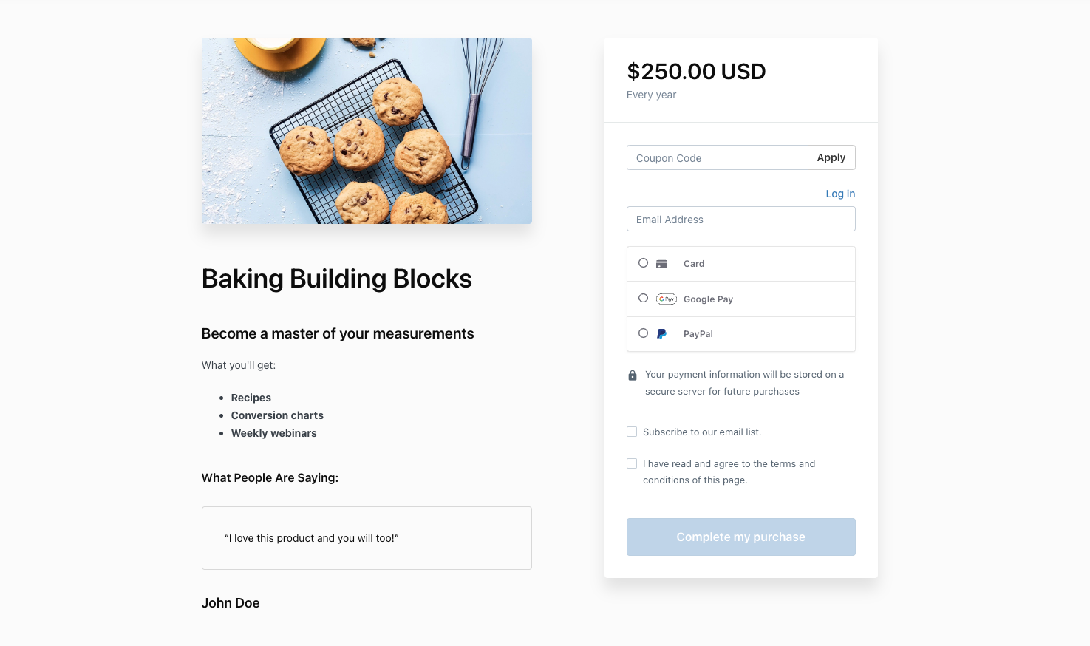Select the Google Pay radio button
The image size is (1090, 646).
pyautogui.click(x=643, y=299)
